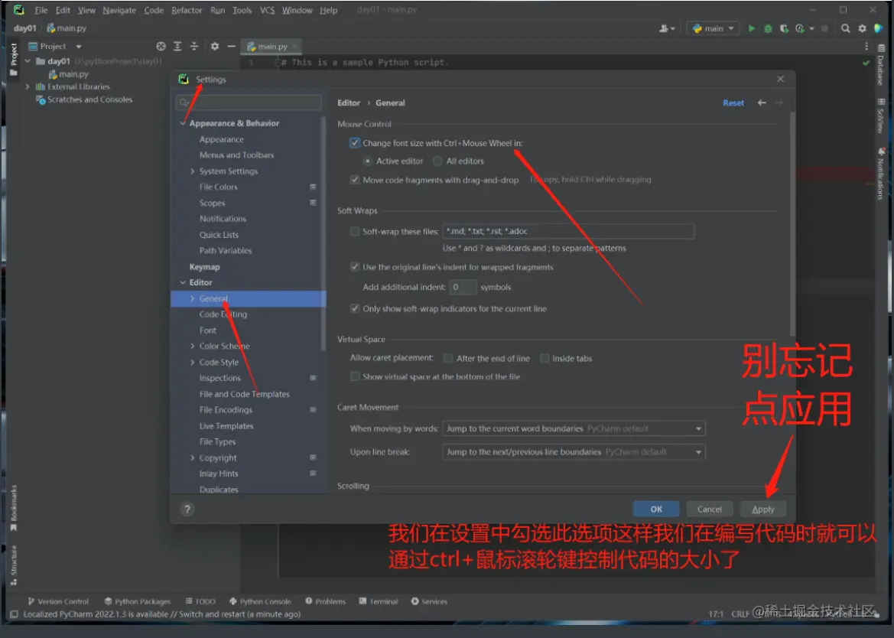Click the colorful JetBrains icon at top right

(879, 28)
